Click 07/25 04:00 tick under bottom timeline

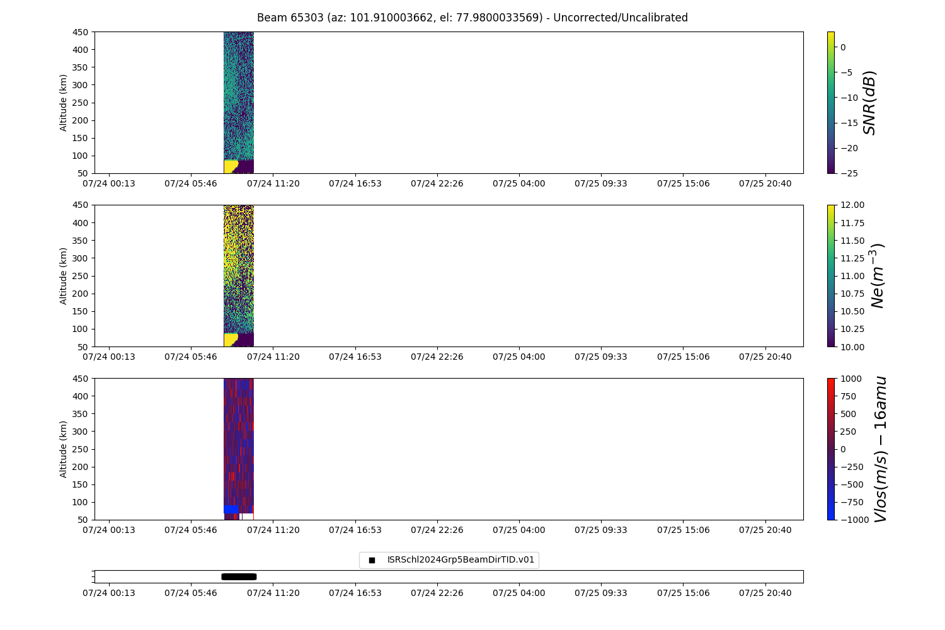pyautogui.click(x=518, y=593)
